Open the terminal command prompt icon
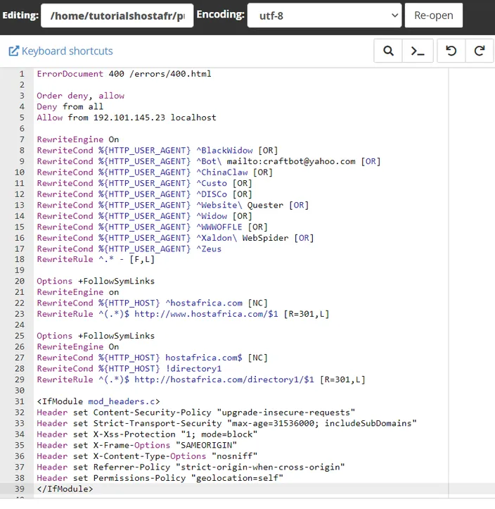This screenshot has height=509, width=495. [x=418, y=51]
